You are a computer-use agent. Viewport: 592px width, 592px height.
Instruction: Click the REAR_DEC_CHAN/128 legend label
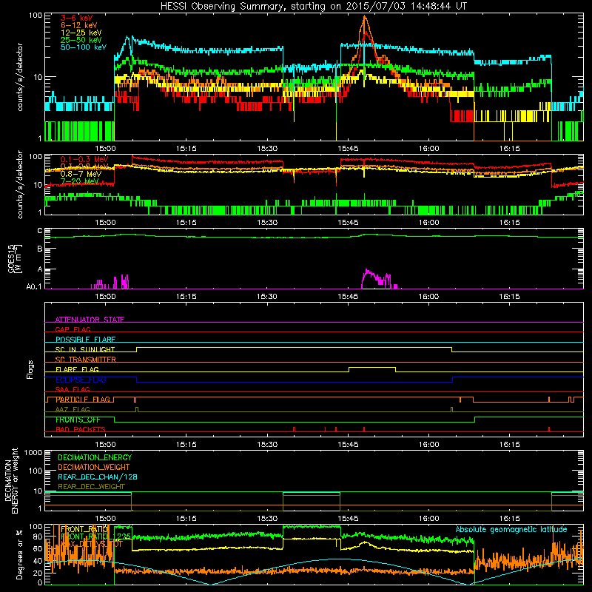pos(98,477)
